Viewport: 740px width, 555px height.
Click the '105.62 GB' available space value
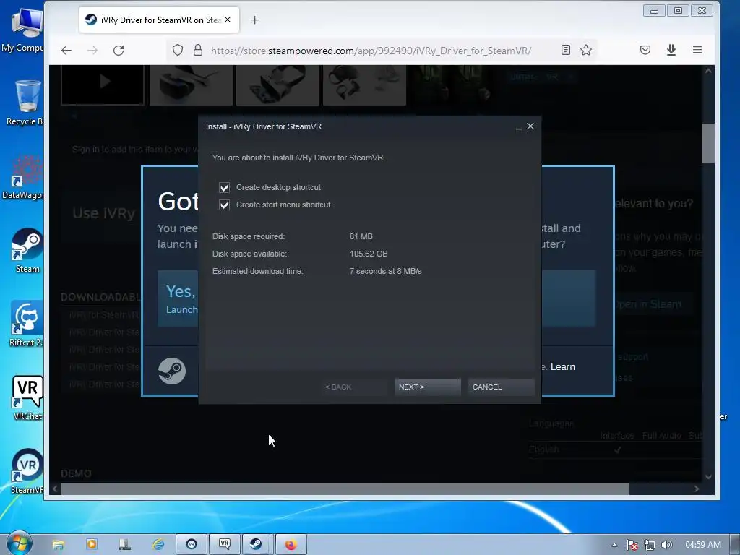tap(369, 254)
